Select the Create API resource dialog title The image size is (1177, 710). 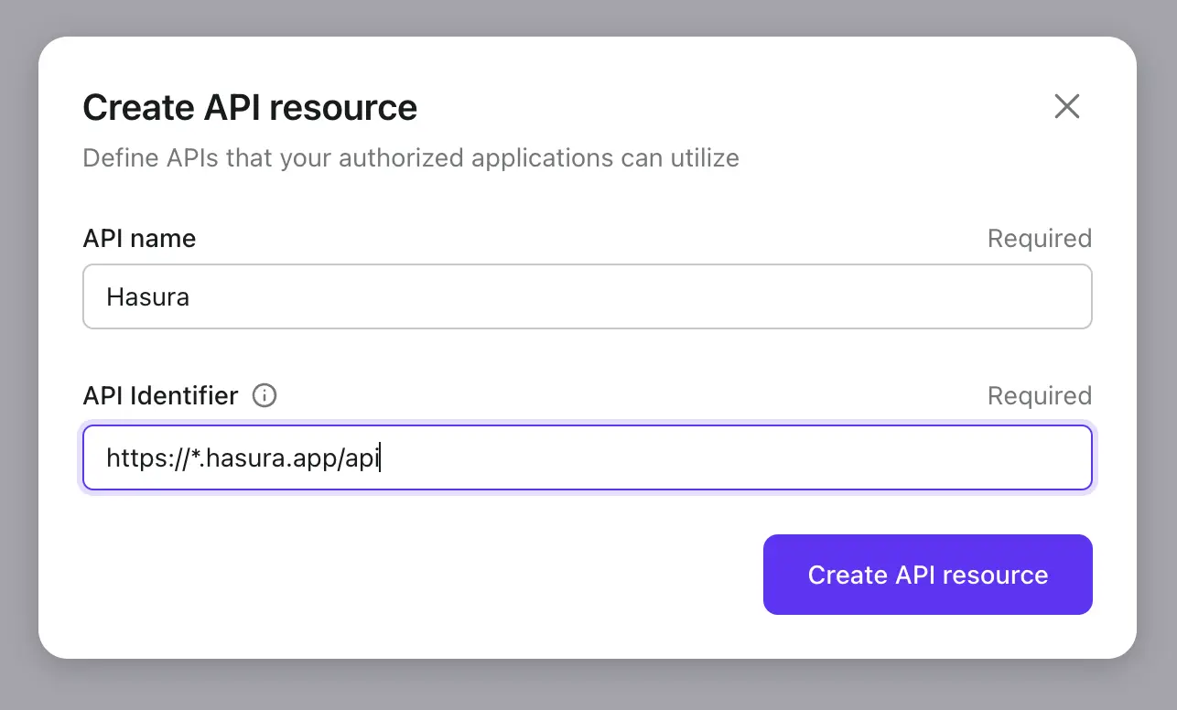click(249, 107)
